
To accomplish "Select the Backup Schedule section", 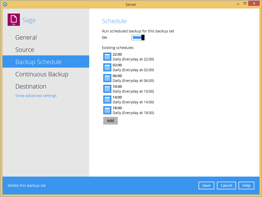I will pos(38,62).
